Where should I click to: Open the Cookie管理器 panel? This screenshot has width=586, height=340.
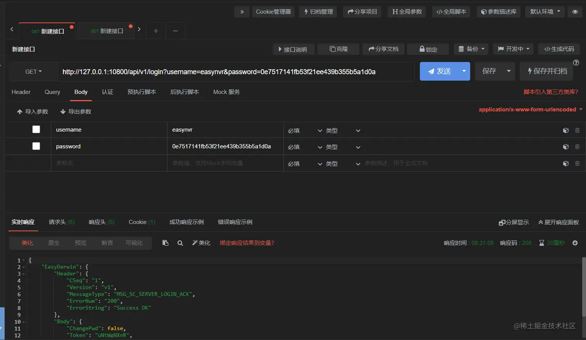(273, 12)
